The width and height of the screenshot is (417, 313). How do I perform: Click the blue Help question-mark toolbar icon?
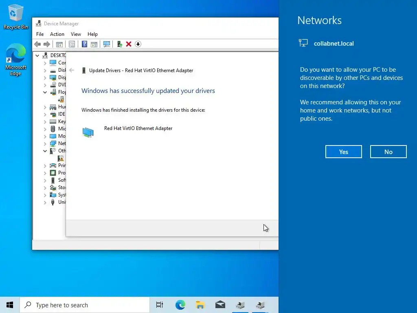84,44
